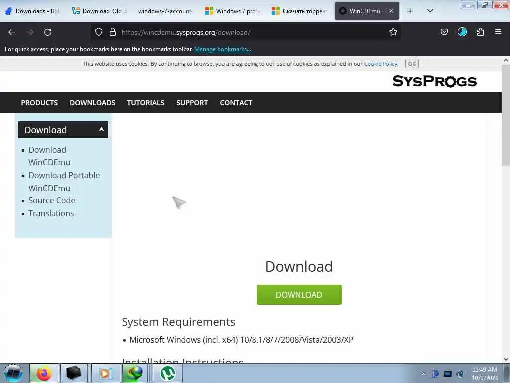Viewport: 510px width, 383px height.
Task: Open the extensions puzzle icon
Action: tap(480, 32)
